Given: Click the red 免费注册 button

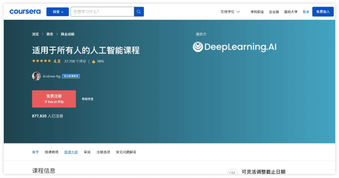Looking at the screenshot, I should coord(54,99).
